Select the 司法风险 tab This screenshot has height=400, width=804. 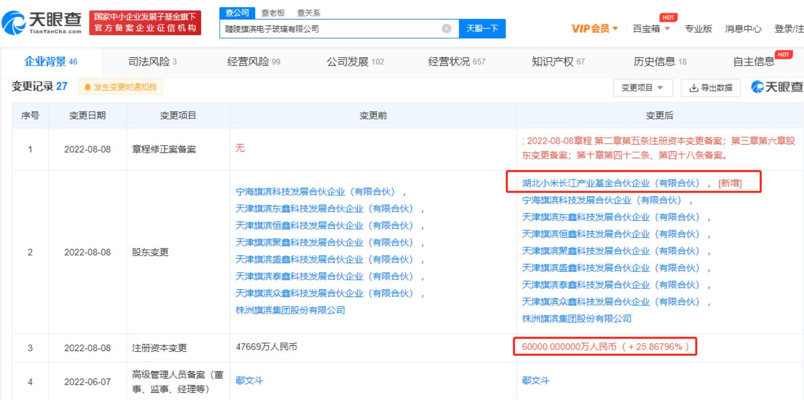point(152,62)
